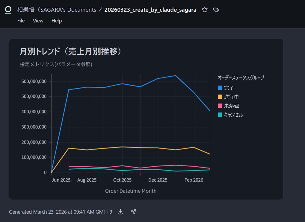Star this document as a favorite
This screenshot has width=305, height=222.
point(205,10)
